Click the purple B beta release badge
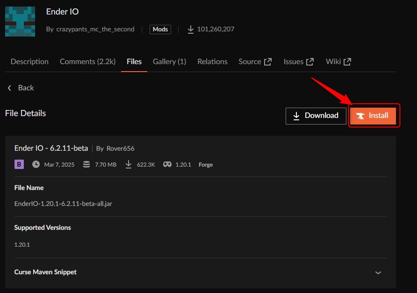 [x=19, y=164]
